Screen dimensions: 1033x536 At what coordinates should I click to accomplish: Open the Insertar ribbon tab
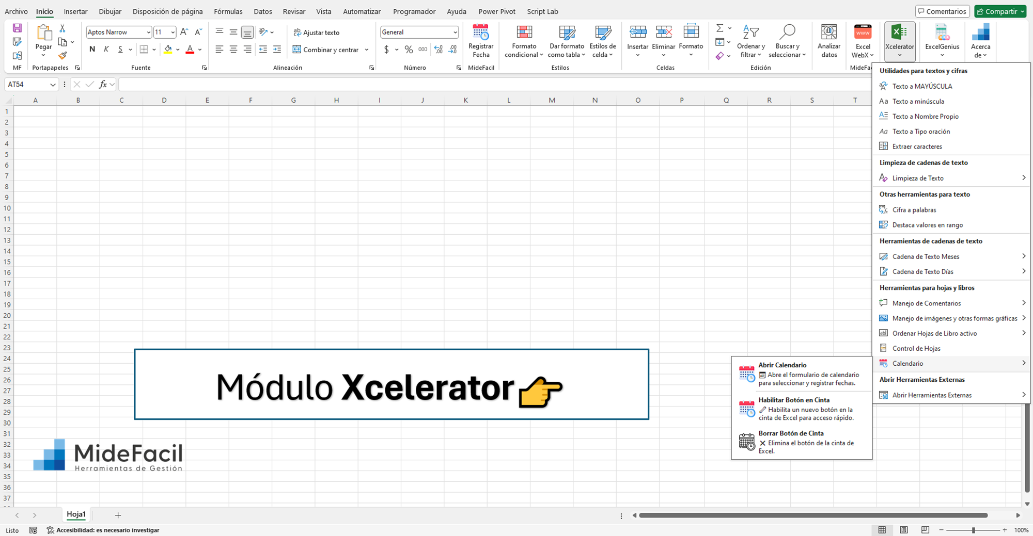[x=75, y=11]
